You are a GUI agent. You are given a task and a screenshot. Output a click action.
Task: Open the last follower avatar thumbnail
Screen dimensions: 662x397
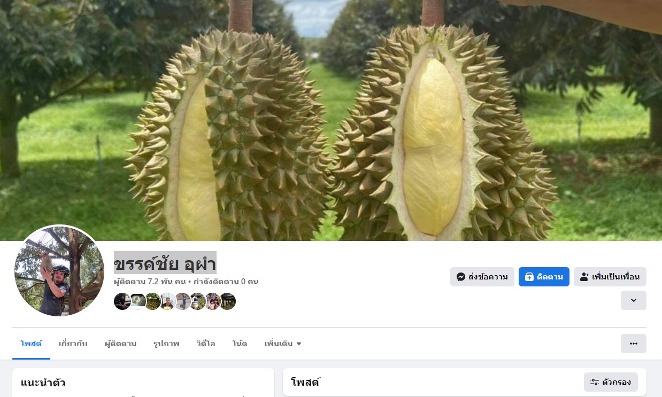click(228, 301)
